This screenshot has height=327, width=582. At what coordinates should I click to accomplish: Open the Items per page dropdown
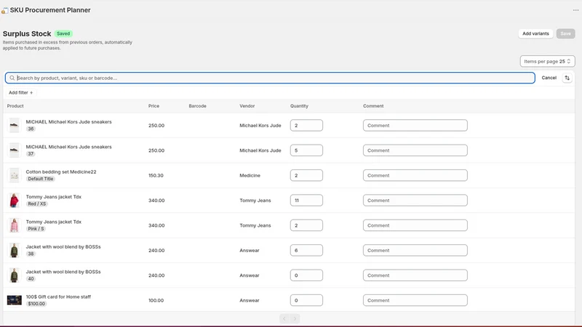coord(547,62)
